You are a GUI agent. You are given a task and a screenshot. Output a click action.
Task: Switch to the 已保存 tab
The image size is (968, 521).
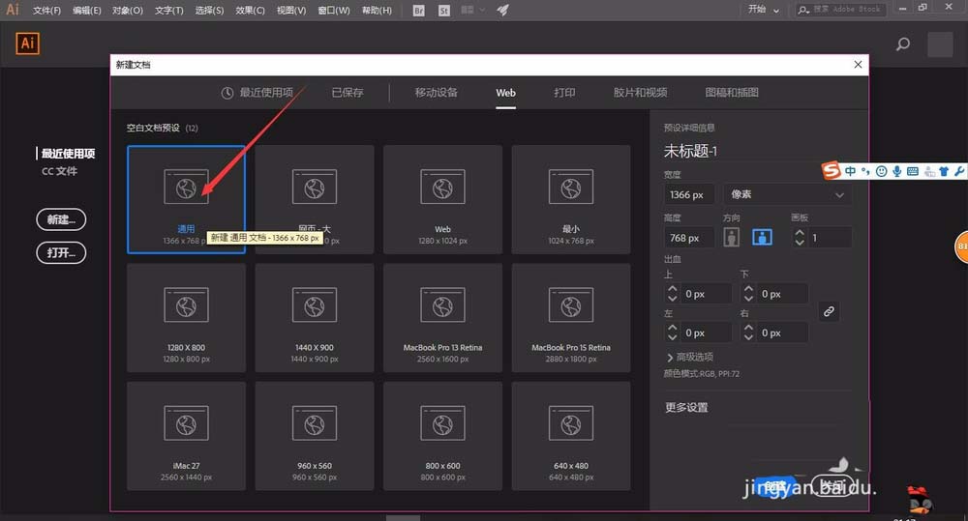pyautogui.click(x=348, y=93)
